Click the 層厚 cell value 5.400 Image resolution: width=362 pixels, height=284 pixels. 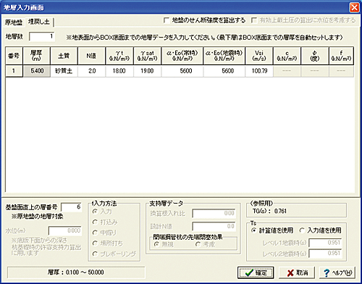pos(37,71)
